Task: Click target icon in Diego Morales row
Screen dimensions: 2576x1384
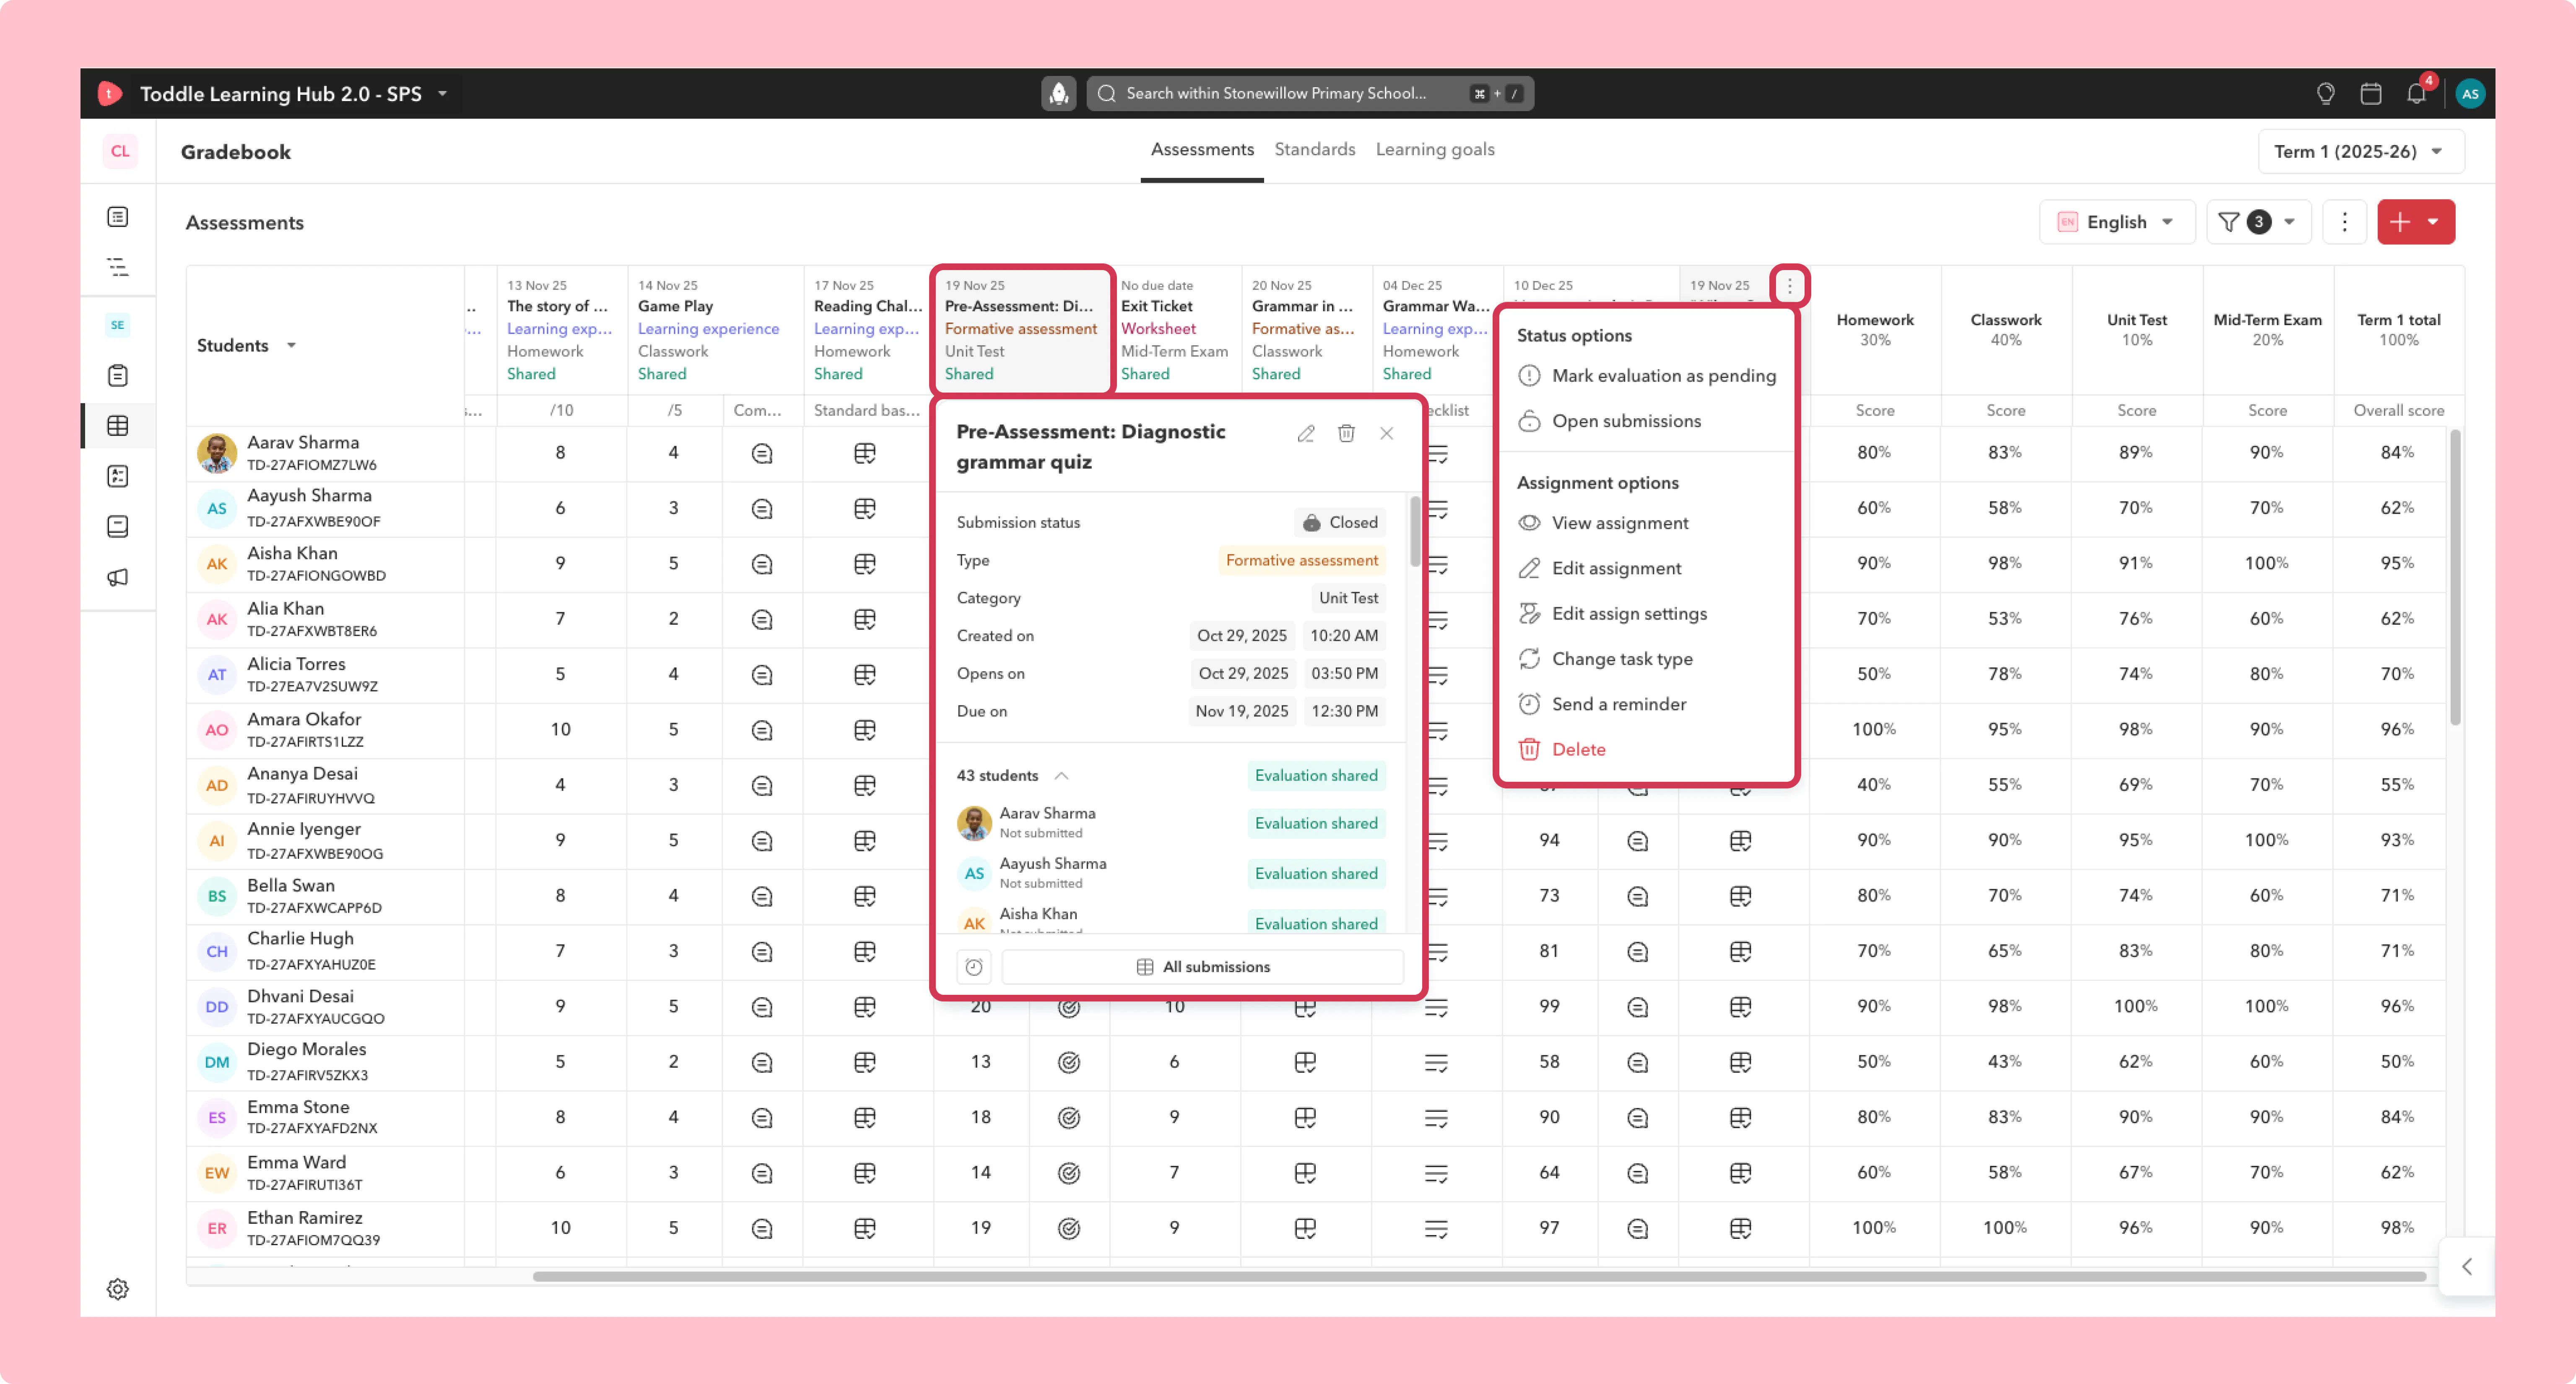Action: [1069, 1062]
